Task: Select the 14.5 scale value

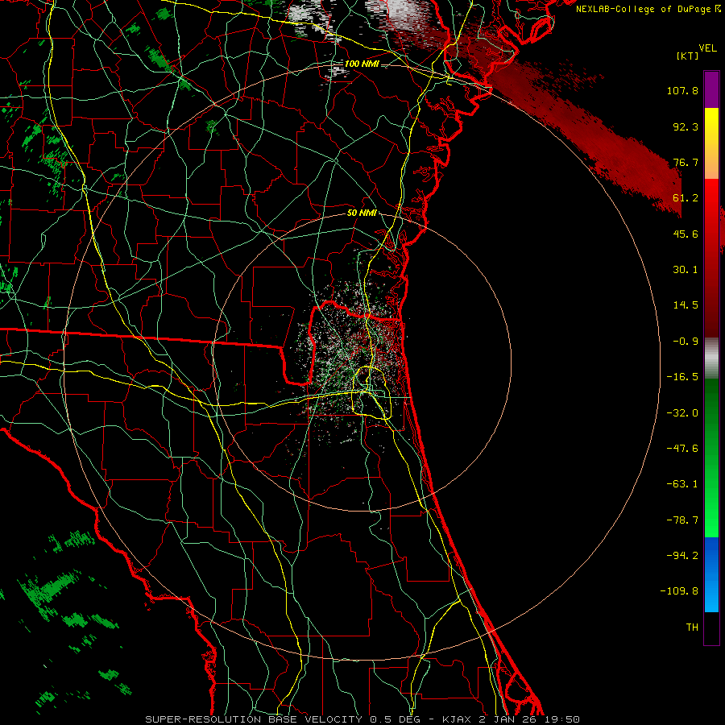Action: pyautogui.click(x=686, y=305)
